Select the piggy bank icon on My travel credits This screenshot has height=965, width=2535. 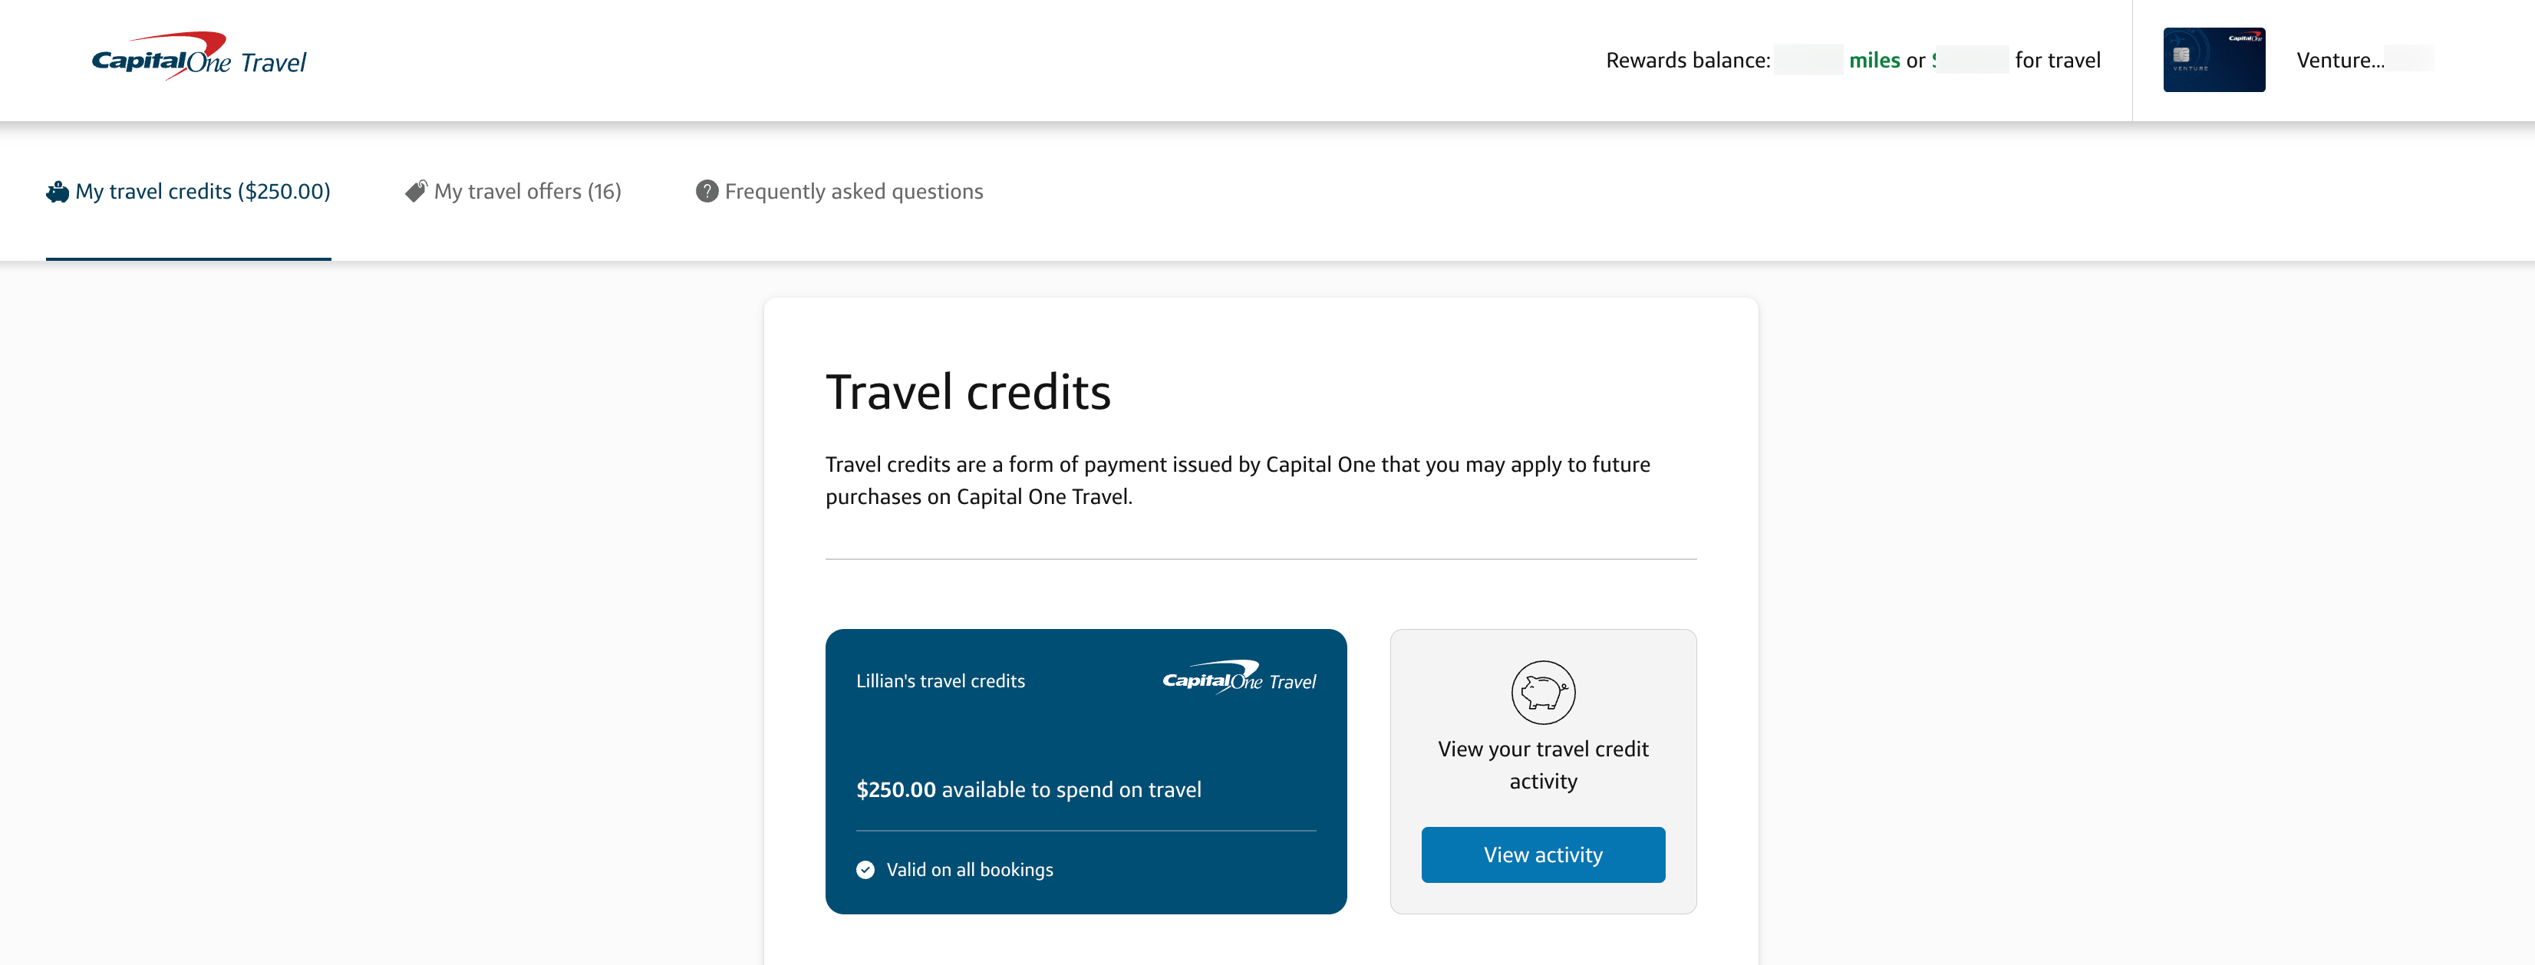click(x=56, y=191)
